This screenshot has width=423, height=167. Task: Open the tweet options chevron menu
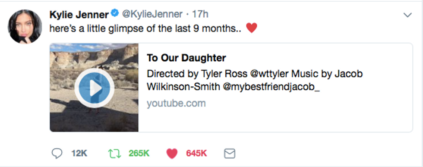407,15
